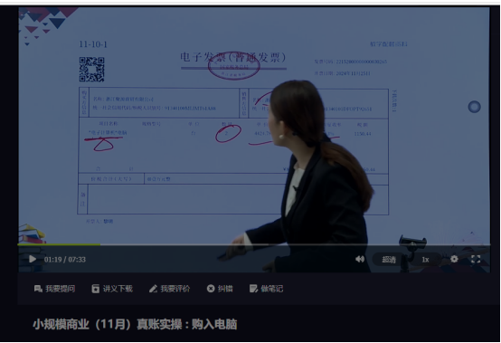
Task: Report an error via 纠错
Action: point(220,289)
